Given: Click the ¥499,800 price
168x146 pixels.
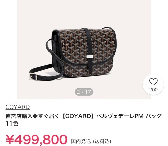Looking at the screenshot, I should tap(36, 139).
